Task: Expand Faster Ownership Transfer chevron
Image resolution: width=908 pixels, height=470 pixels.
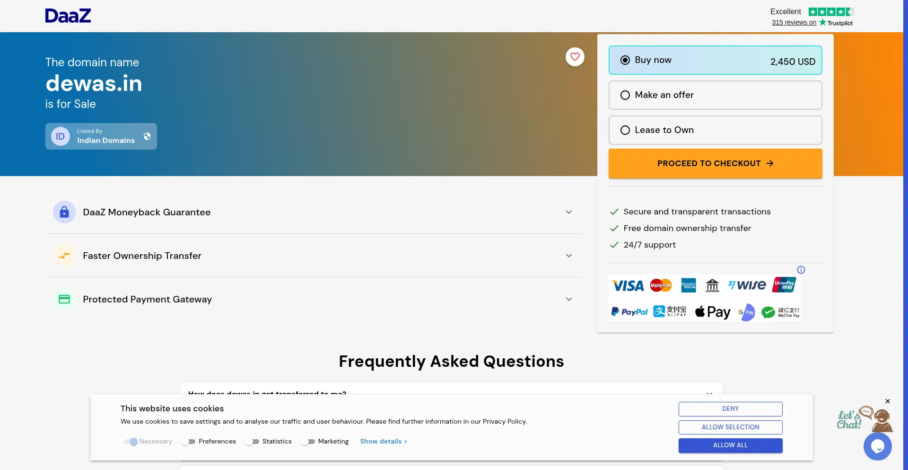Action: pos(569,256)
